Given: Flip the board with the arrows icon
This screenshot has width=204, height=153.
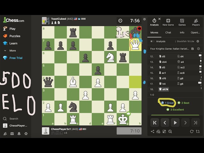Looking at the screenshot, I should 198,131.
